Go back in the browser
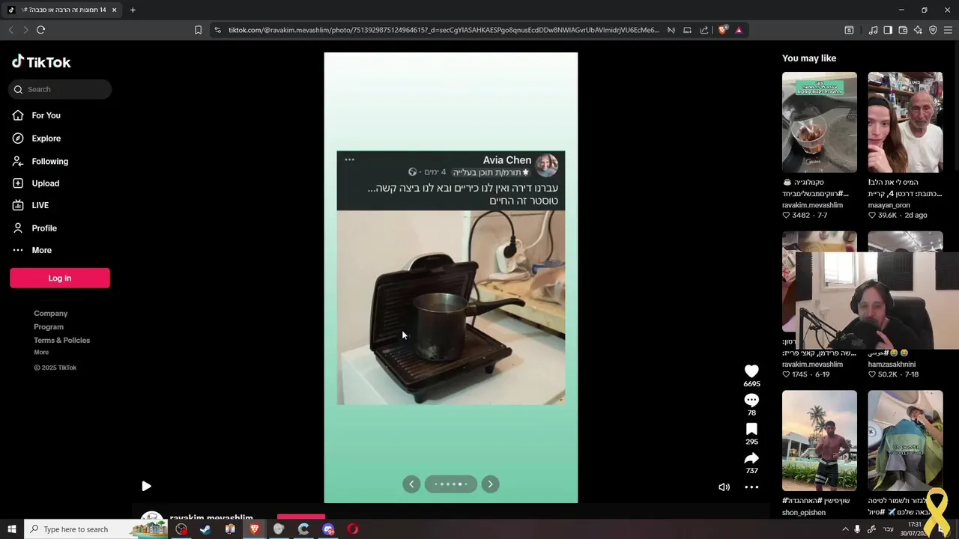The image size is (959, 539). [10, 30]
